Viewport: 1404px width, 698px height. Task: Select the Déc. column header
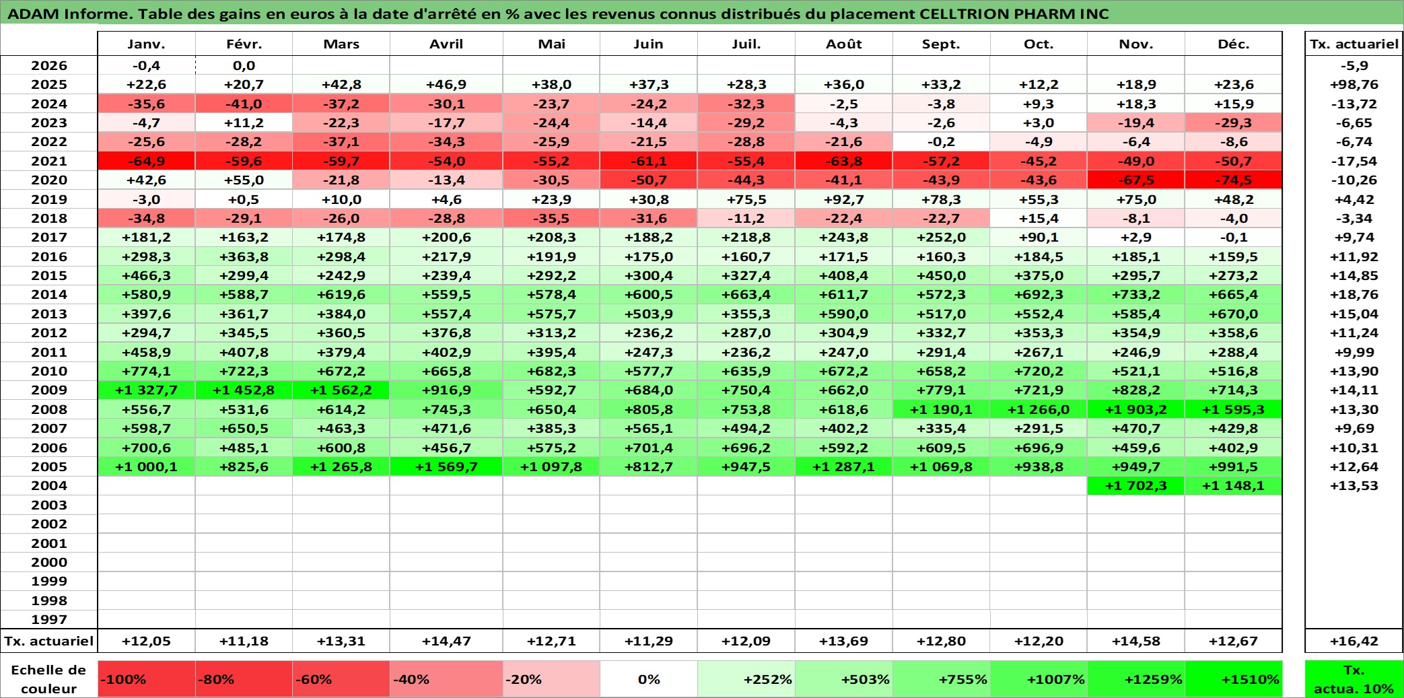(x=1233, y=44)
